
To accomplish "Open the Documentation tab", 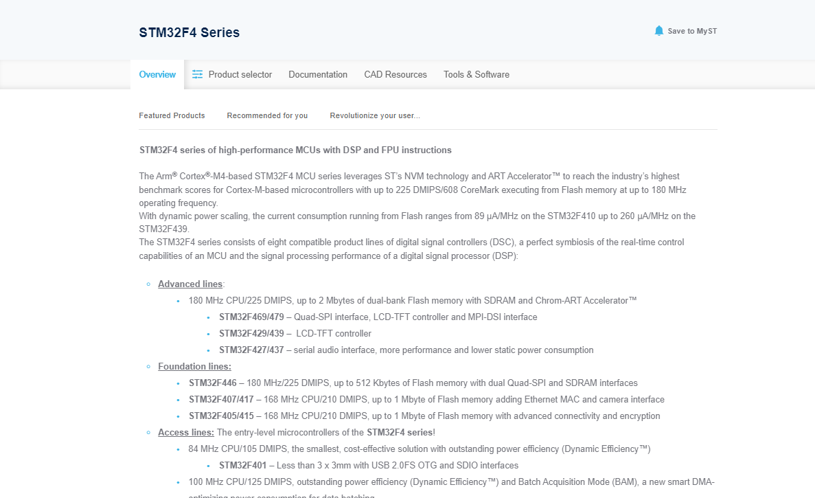I will click(318, 74).
